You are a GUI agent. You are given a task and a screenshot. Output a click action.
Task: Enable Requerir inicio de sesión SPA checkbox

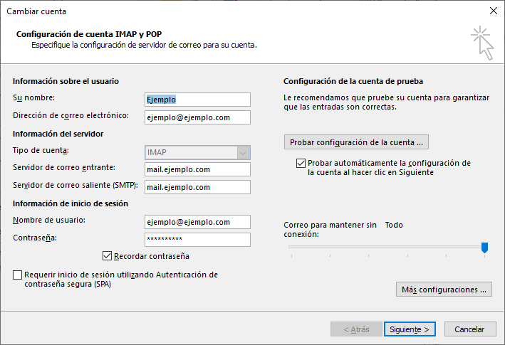[17, 275]
